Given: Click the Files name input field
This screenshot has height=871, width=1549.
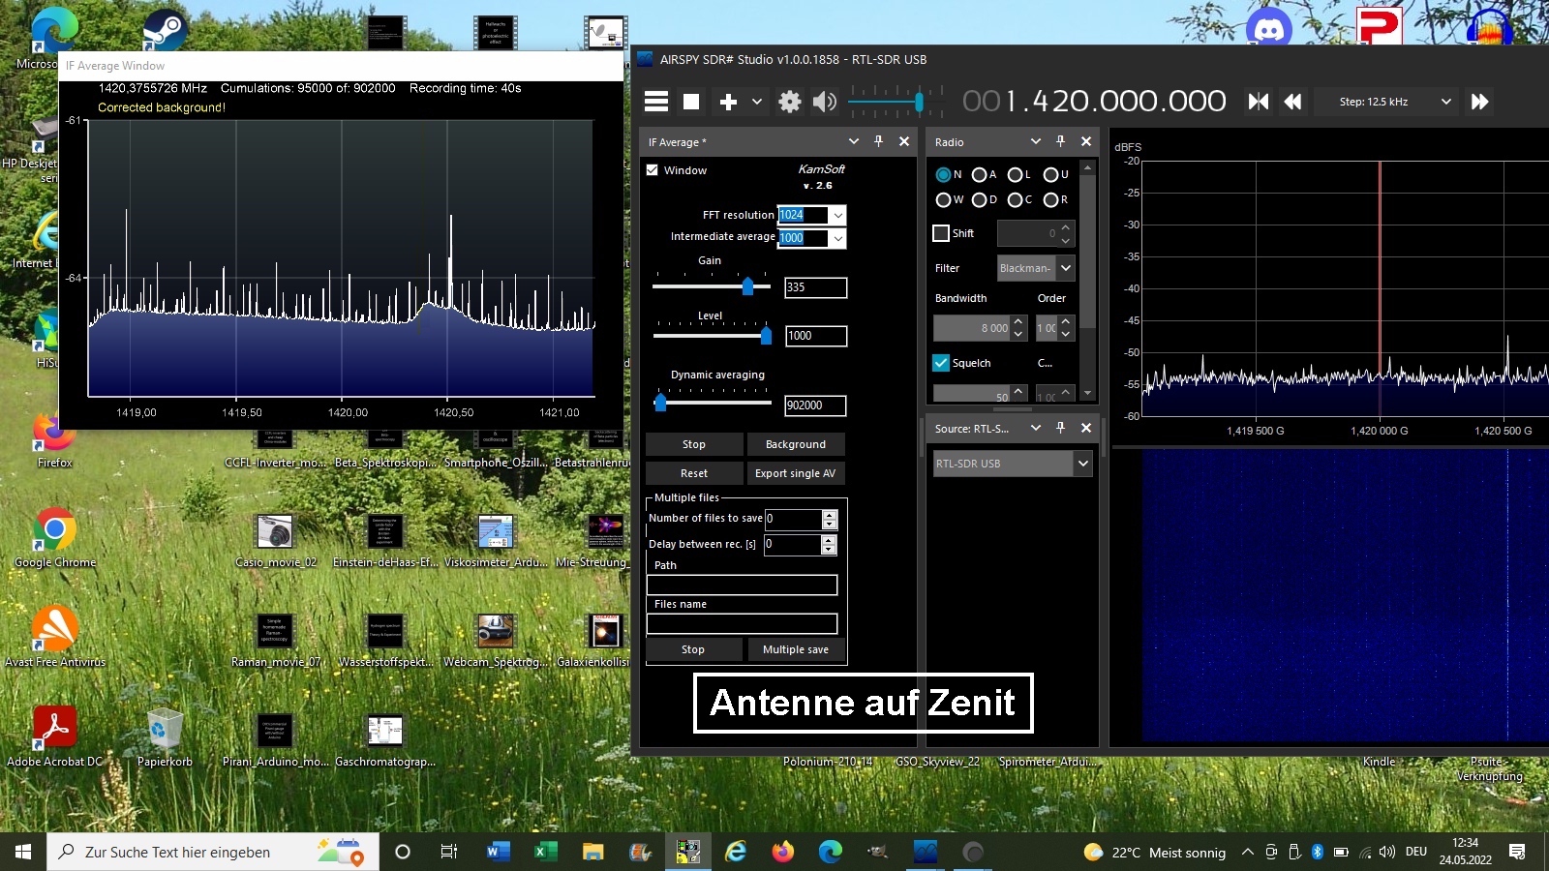Looking at the screenshot, I should tap(742, 624).
